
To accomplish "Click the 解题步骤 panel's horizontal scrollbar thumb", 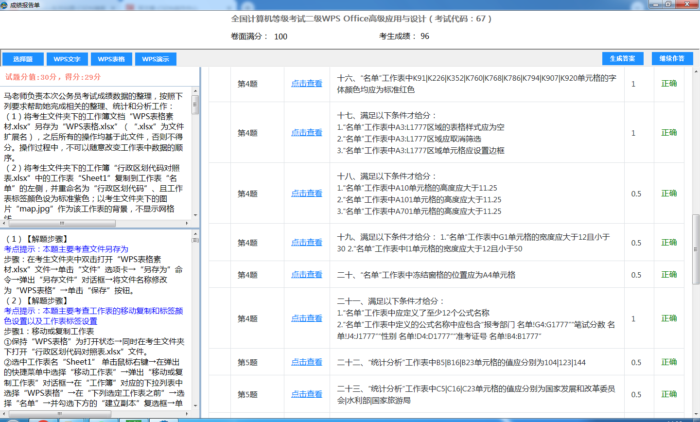I will point(60,414).
